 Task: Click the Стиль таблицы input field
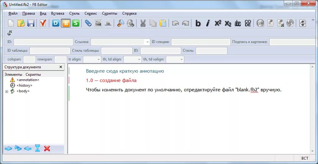click(x=117, y=51)
